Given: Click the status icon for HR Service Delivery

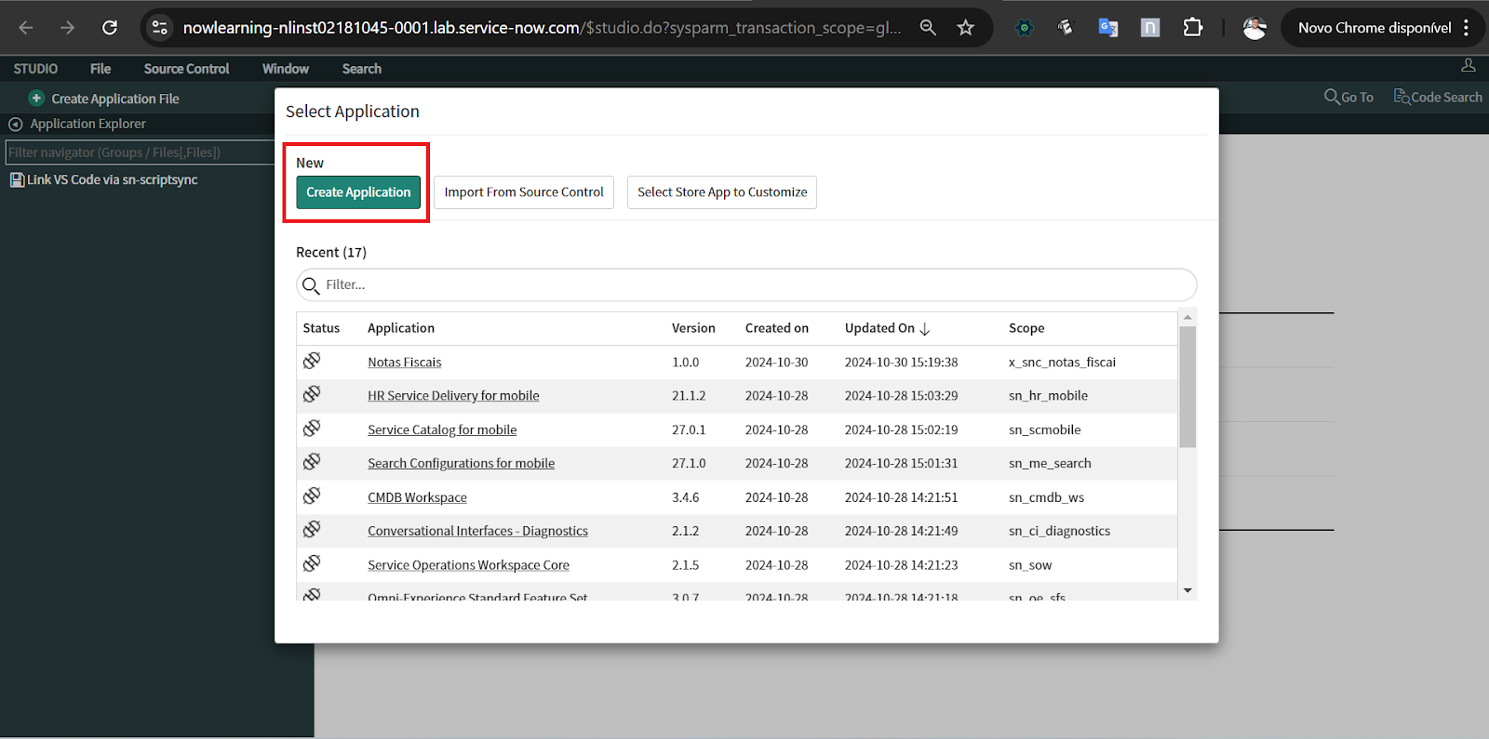Looking at the screenshot, I should click(312, 394).
